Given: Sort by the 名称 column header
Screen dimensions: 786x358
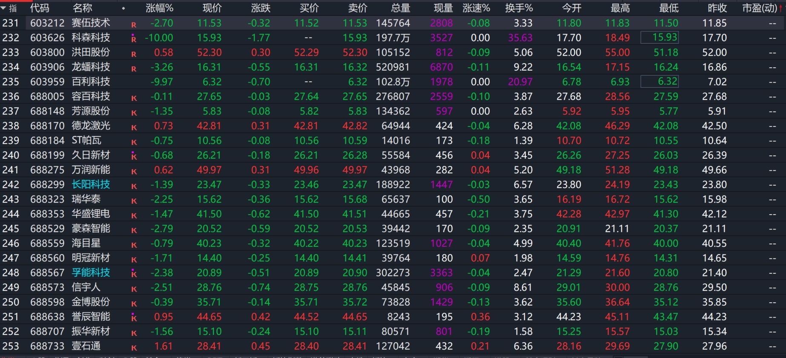Looking at the screenshot, I should point(82,8).
